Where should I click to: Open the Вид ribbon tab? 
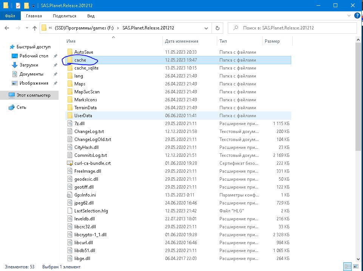[x=91, y=16]
